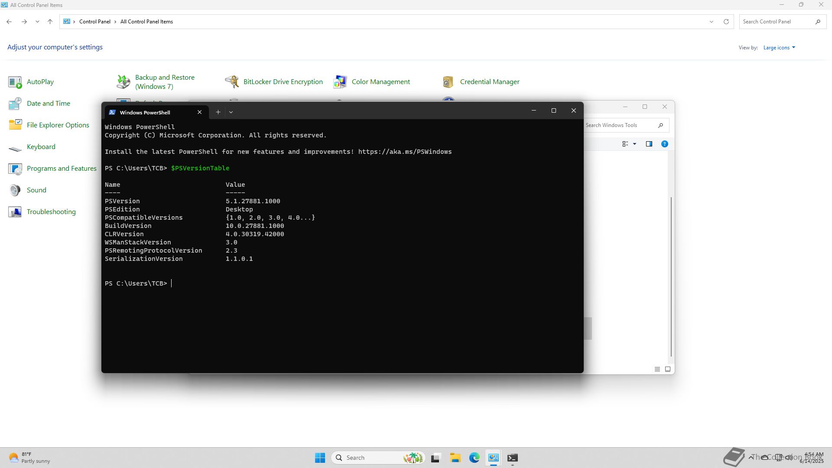Open the PowerShell new tab profile dropdown
Image resolution: width=832 pixels, height=468 pixels.
(231, 112)
